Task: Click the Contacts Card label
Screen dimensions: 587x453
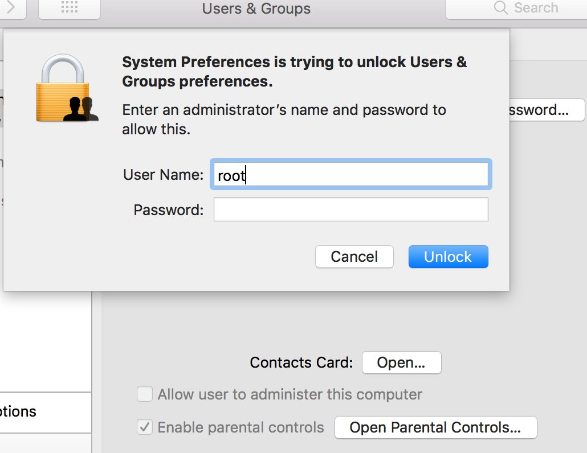Action: [x=301, y=363]
